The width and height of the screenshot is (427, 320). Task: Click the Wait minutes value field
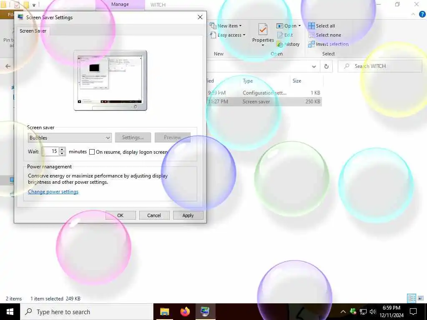50,151
